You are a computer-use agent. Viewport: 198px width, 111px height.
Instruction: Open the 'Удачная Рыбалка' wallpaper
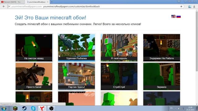pyautogui.click(x=76, y=48)
